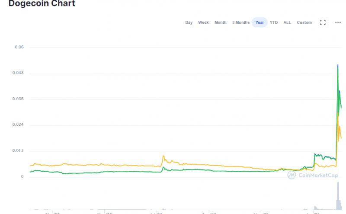
Task: Show the Month time range
Action: (220, 22)
